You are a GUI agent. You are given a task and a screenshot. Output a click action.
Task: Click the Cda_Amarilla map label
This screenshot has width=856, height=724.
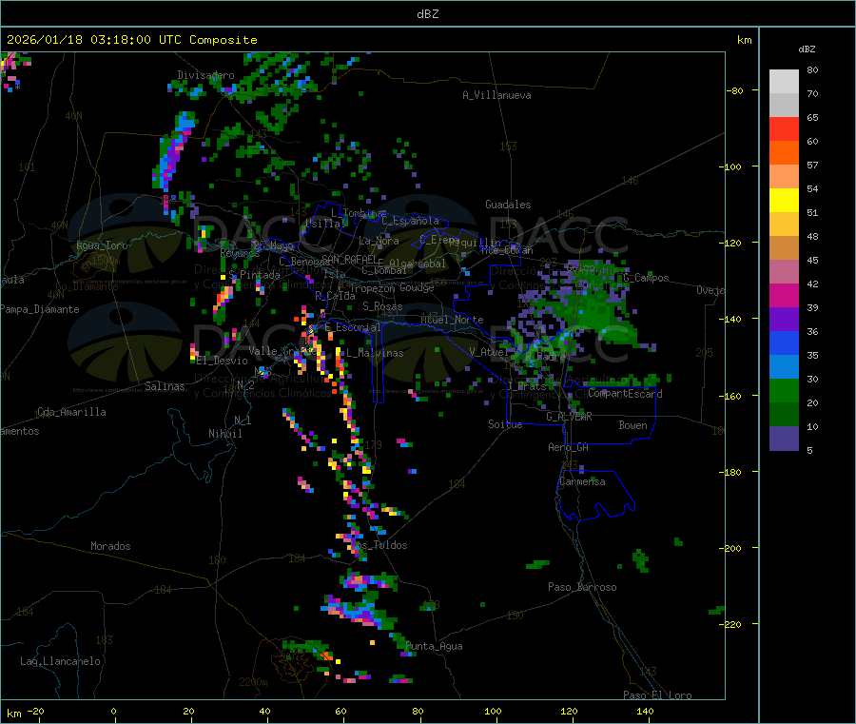point(71,412)
